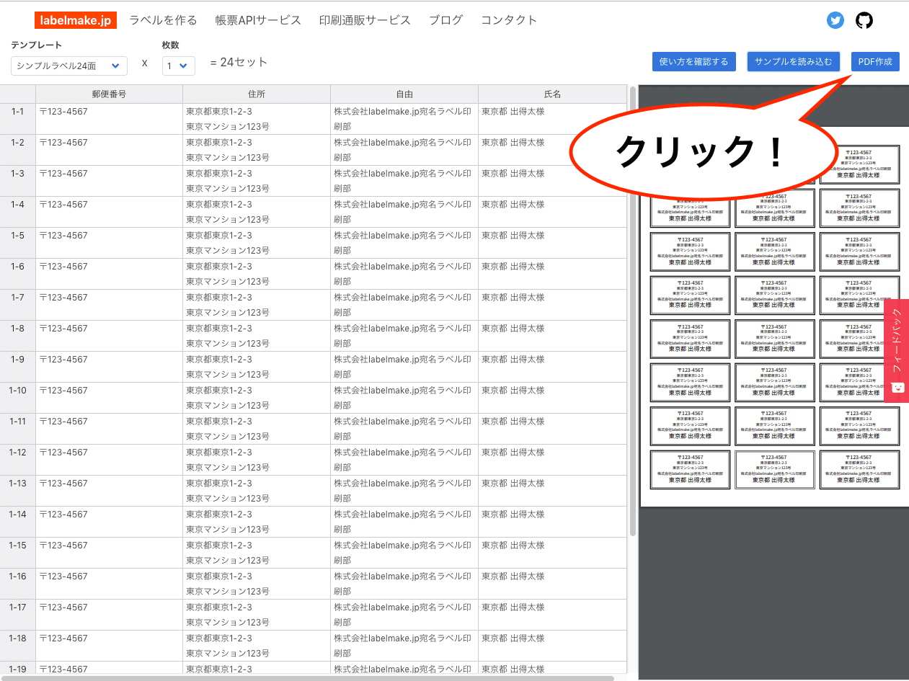
Task: Open the Twitter icon in the header
Action: 835,20
